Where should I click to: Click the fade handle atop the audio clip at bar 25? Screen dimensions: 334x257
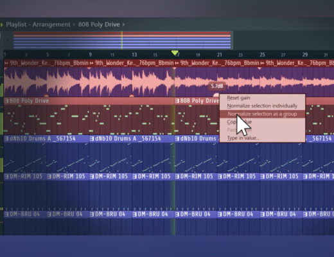click(259, 68)
